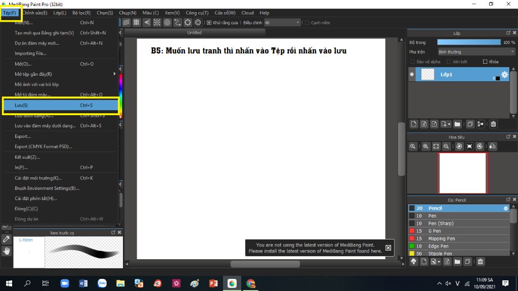Enable Cạnh mềm checkbox
518x291 pixels.
click(307, 23)
